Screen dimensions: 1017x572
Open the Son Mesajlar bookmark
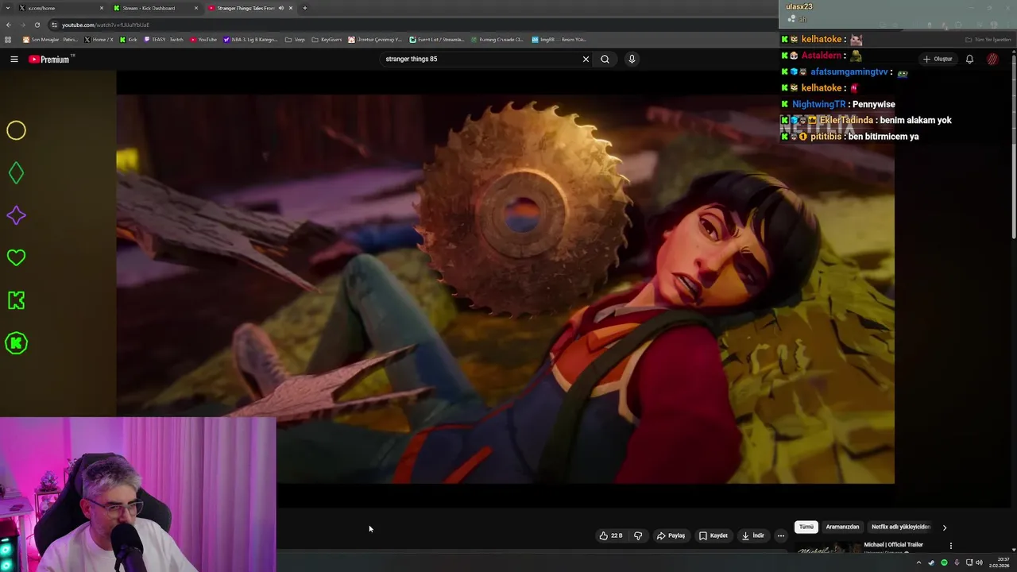(x=50, y=39)
